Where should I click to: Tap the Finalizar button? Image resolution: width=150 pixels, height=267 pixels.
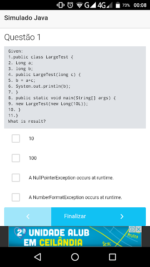click(x=75, y=216)
